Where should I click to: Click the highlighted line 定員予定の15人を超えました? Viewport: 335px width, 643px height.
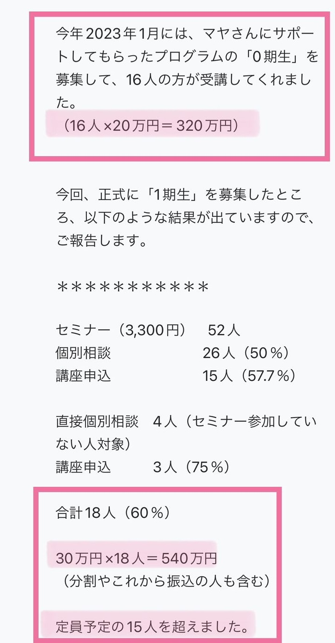[x=151, y=626]
